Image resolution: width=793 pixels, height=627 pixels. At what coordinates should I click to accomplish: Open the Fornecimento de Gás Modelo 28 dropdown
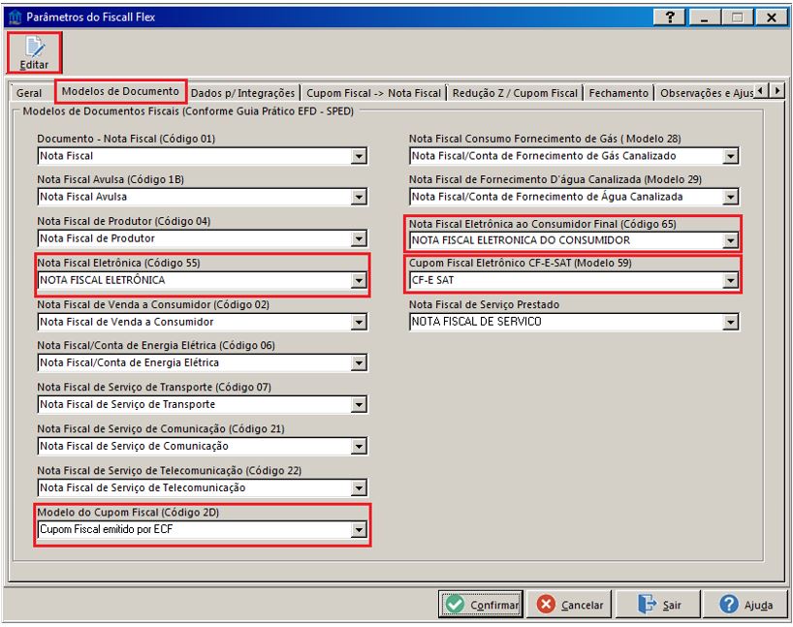click(x=730, y=156)
